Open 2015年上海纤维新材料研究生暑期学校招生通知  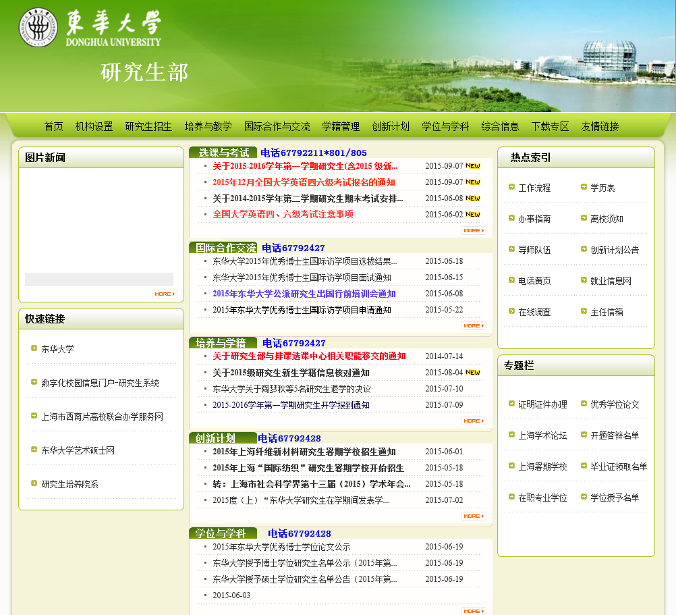click(x=304, y=452)
